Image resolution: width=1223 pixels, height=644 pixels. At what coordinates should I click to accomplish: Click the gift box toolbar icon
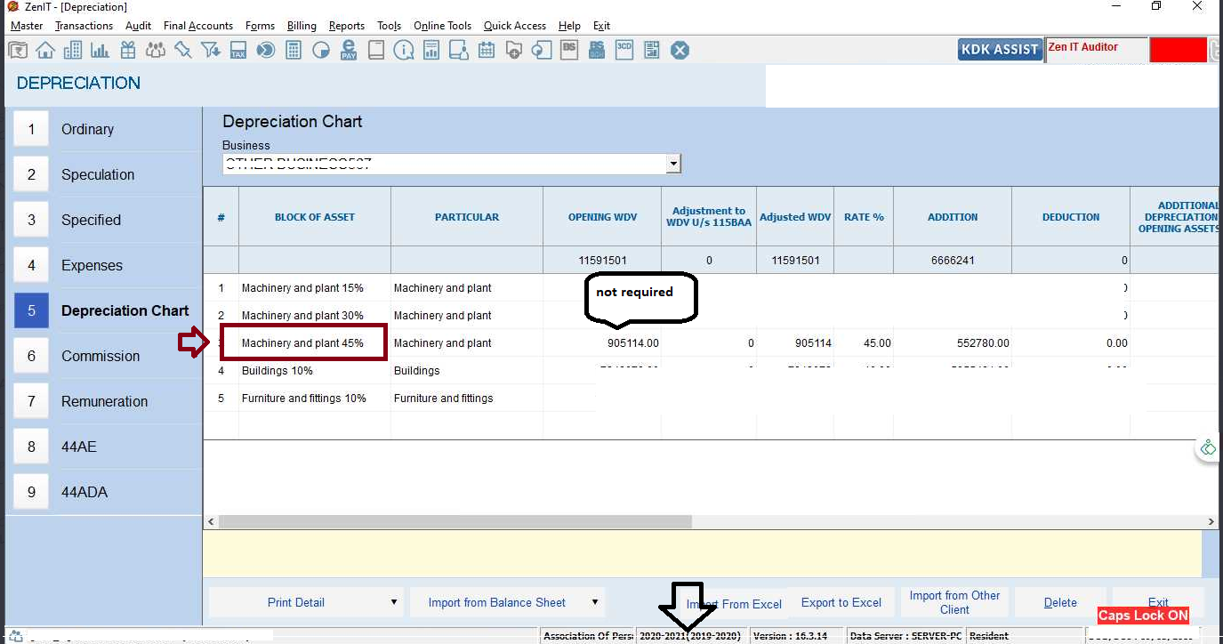coord(128,50)
